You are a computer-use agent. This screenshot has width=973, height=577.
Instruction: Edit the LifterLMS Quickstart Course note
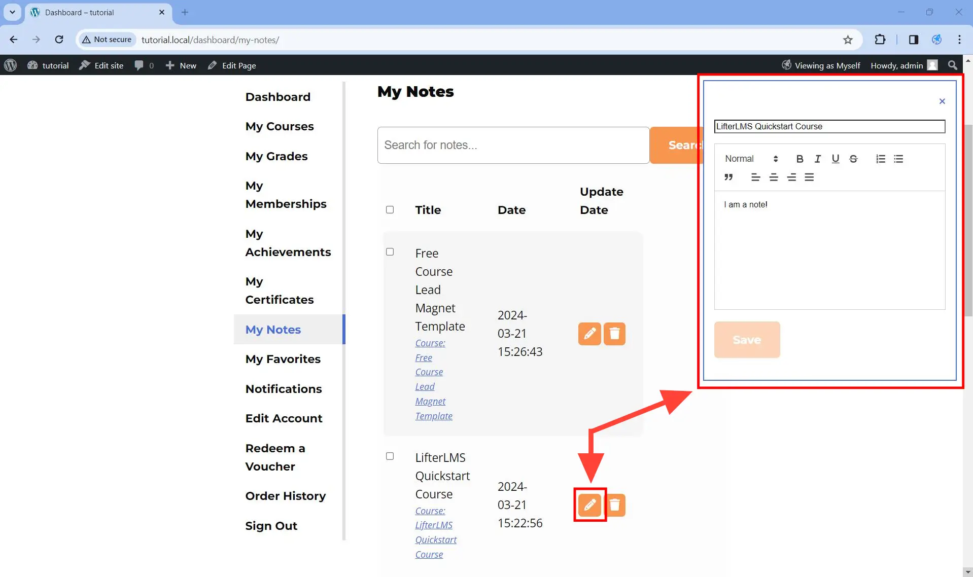(x=589, y=505)
